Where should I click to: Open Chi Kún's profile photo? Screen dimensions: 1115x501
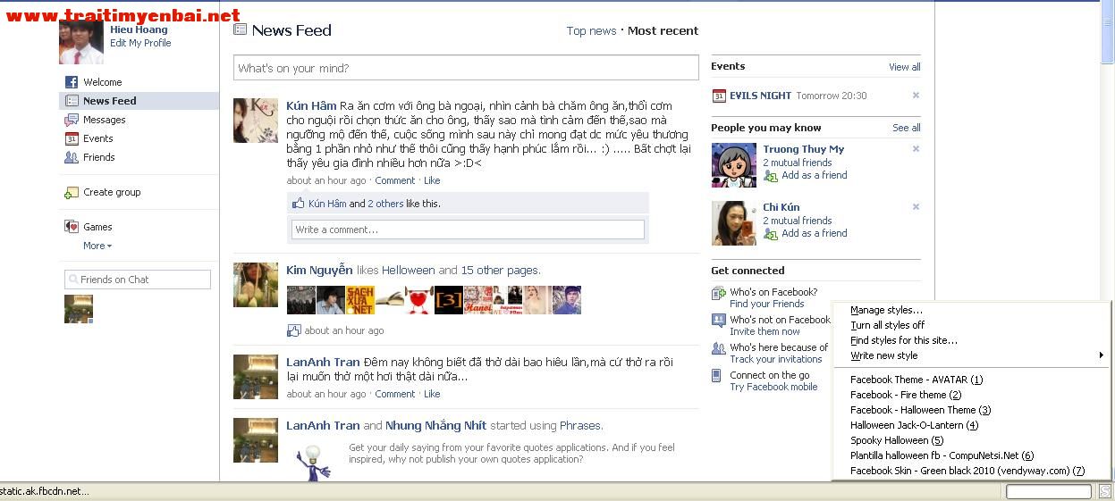(x=734, y=223)
